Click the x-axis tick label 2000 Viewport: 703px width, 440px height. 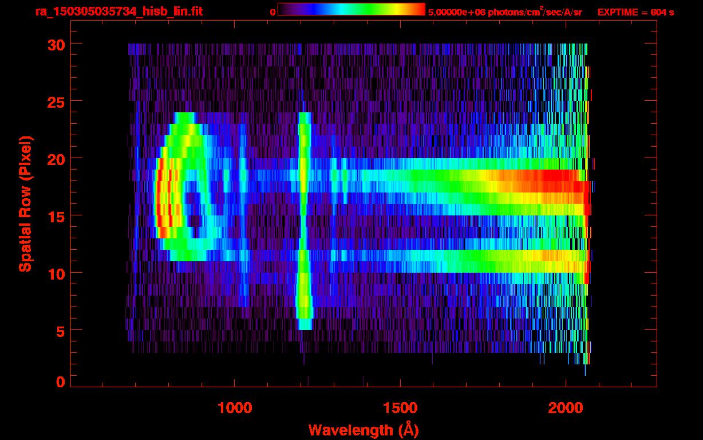click(565, 408)
